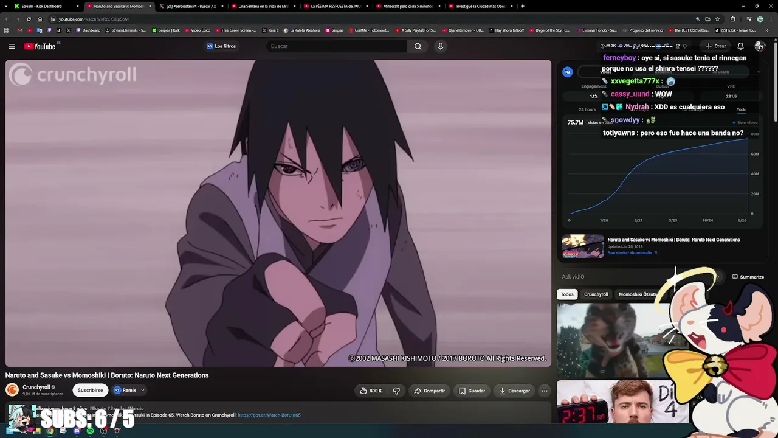Start voice search with the microphone
Viewport: 778px width, 438px height.
(441, 46)
